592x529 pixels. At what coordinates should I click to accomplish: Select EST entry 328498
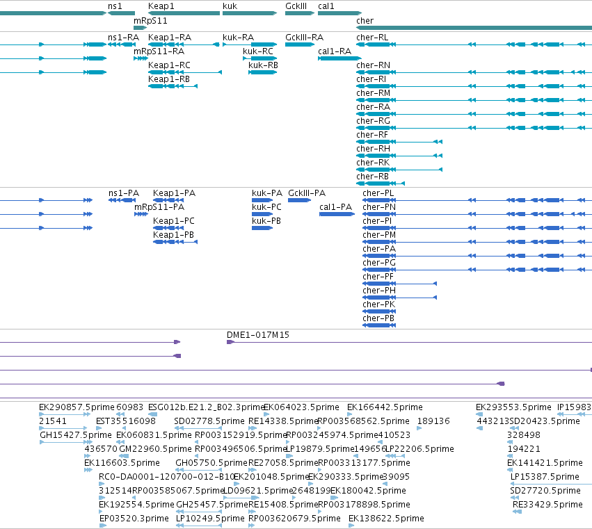524,435
